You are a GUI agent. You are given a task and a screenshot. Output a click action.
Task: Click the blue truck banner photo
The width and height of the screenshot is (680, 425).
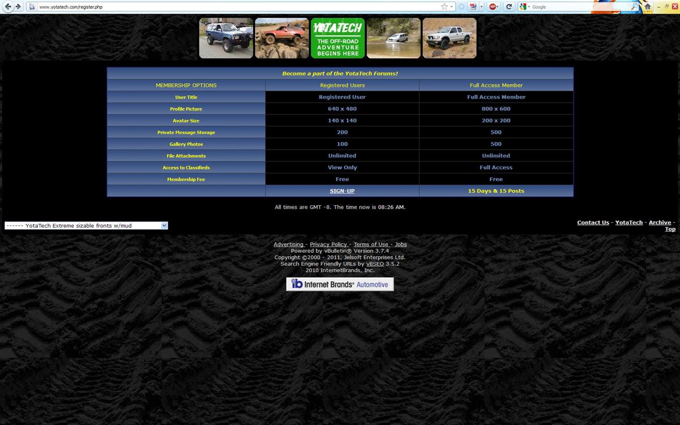(226, 38)
